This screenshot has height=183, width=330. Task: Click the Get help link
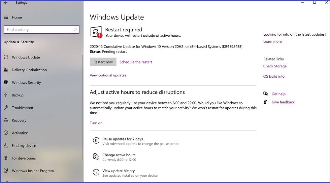[279, 94]
